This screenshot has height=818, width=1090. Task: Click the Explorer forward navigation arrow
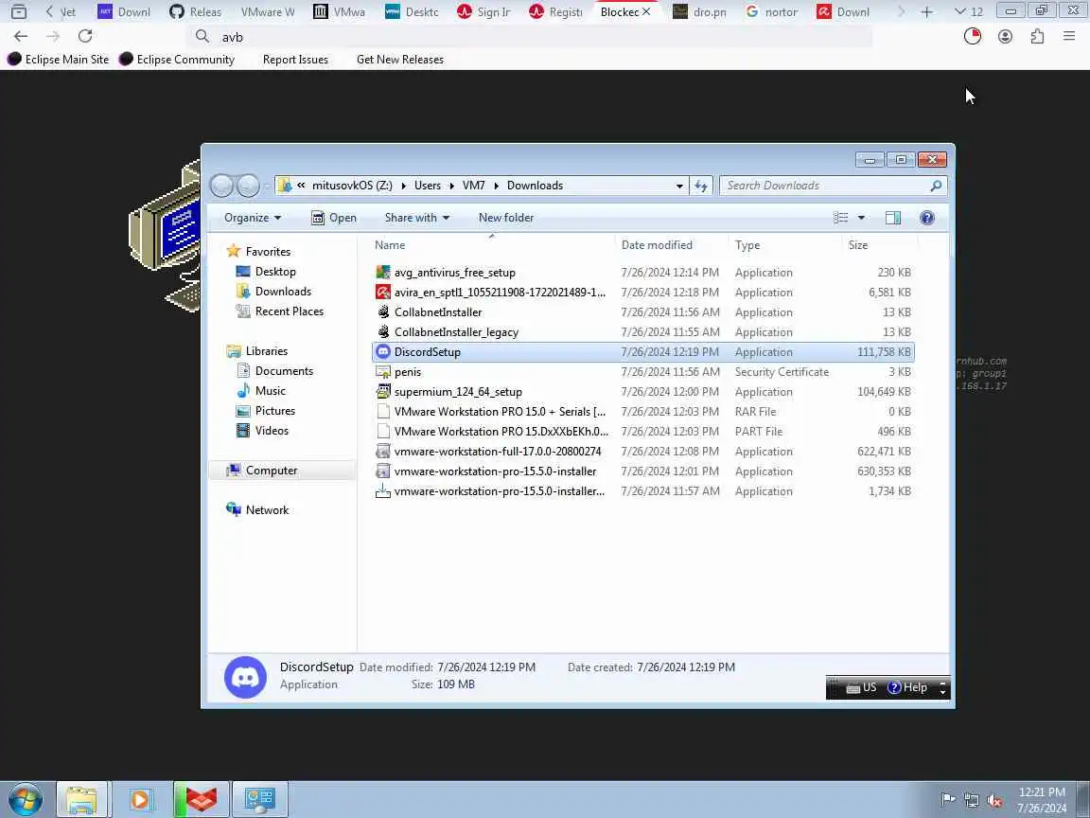(248, 186)
